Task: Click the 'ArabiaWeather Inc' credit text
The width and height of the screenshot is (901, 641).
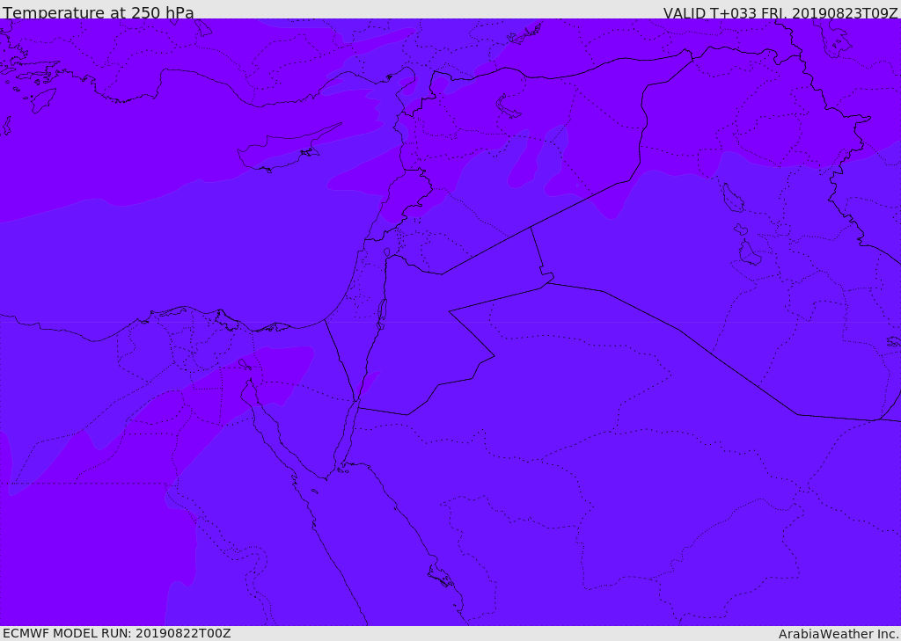Action: coord(838,634)
